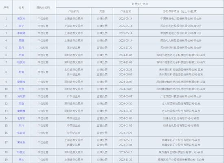Image resolution: width=224 pixels, height=163 pixels.
Task: Select the date cell 2024-11-22
Action: click(x=125, y=48)
